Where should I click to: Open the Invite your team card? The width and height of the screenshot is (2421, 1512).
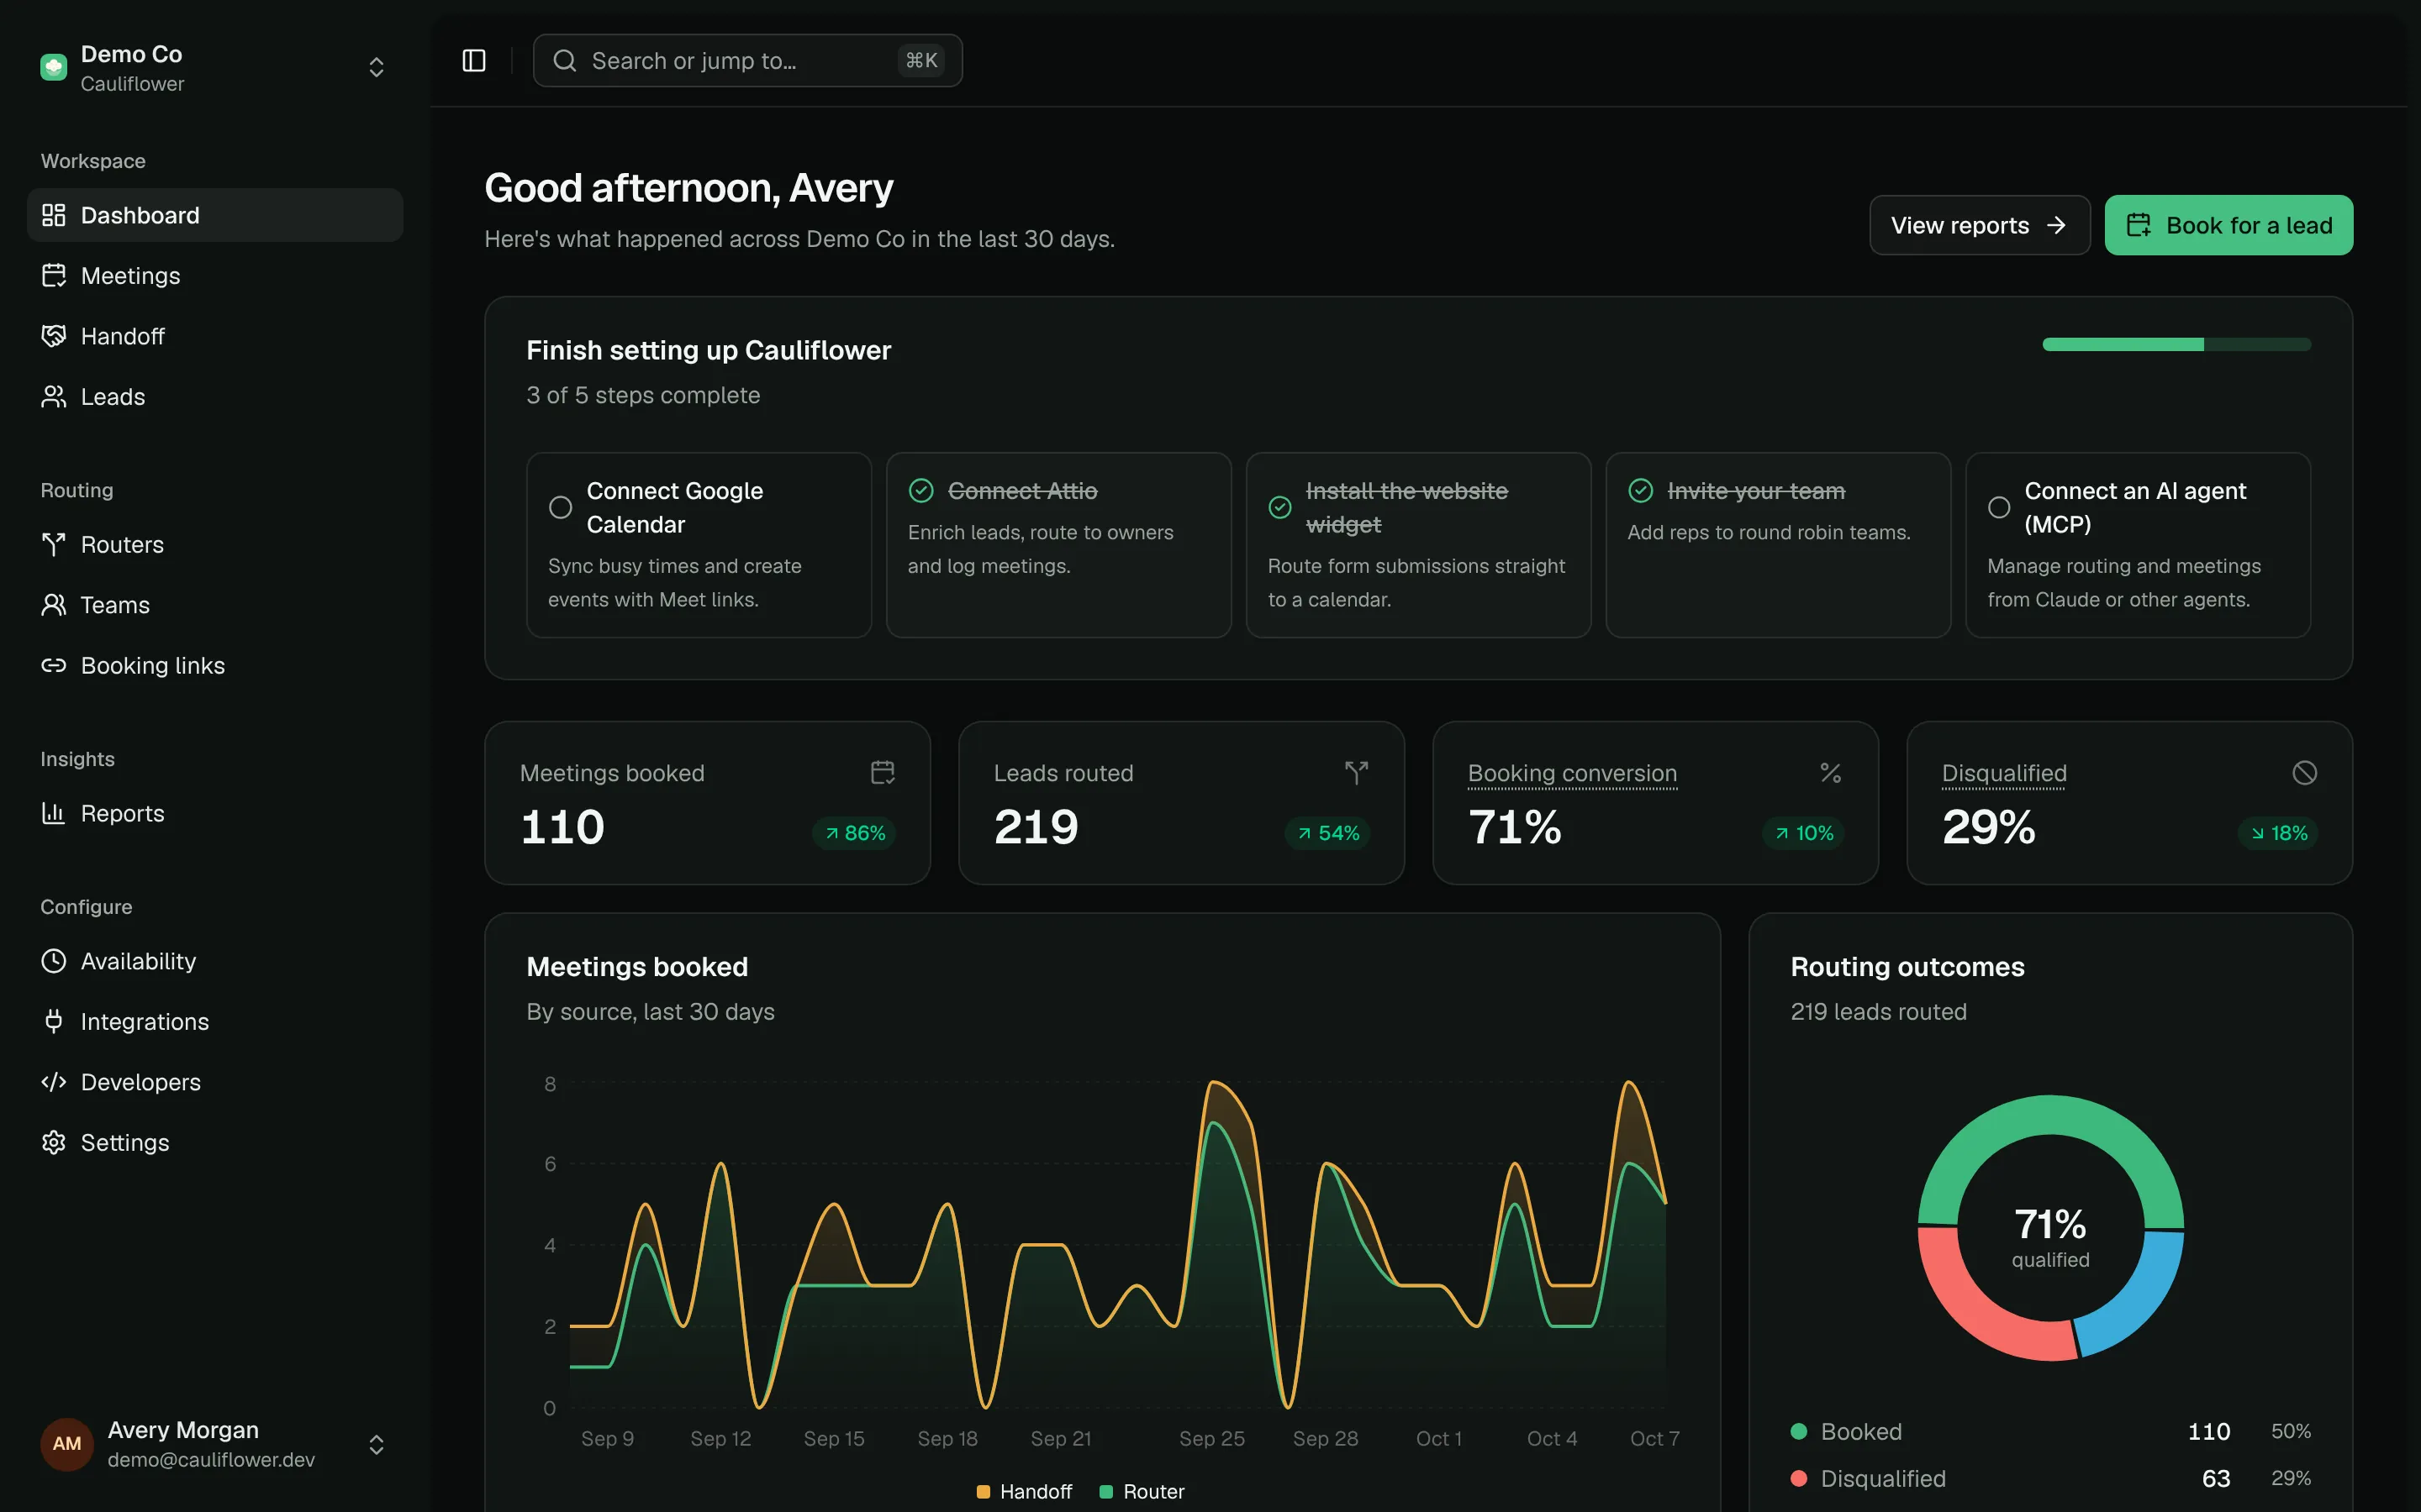pyautogui.click(x=1779, y=545)
